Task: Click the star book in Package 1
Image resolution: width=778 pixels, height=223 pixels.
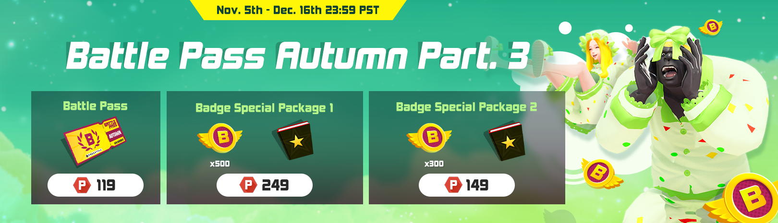Action: pyautogui.click(x=293, y=140)
